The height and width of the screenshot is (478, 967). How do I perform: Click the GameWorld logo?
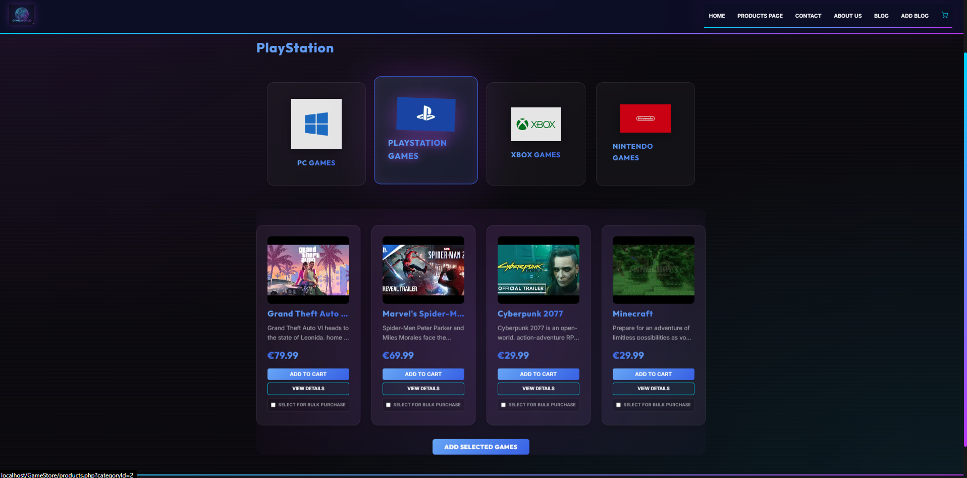pyautogui.click(x=22, y=15)
